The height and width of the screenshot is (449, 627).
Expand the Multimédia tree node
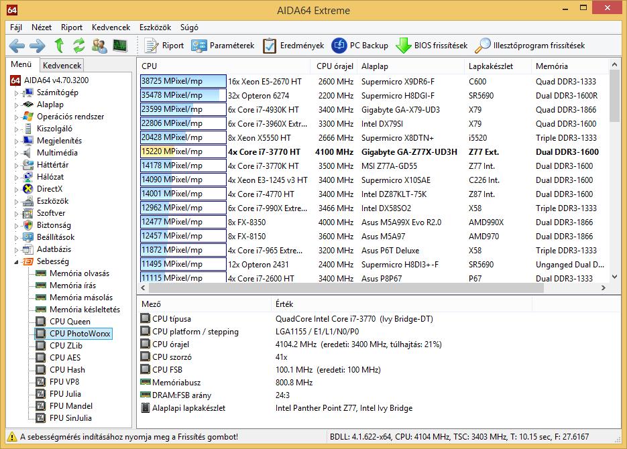click(x=16, y=153)
